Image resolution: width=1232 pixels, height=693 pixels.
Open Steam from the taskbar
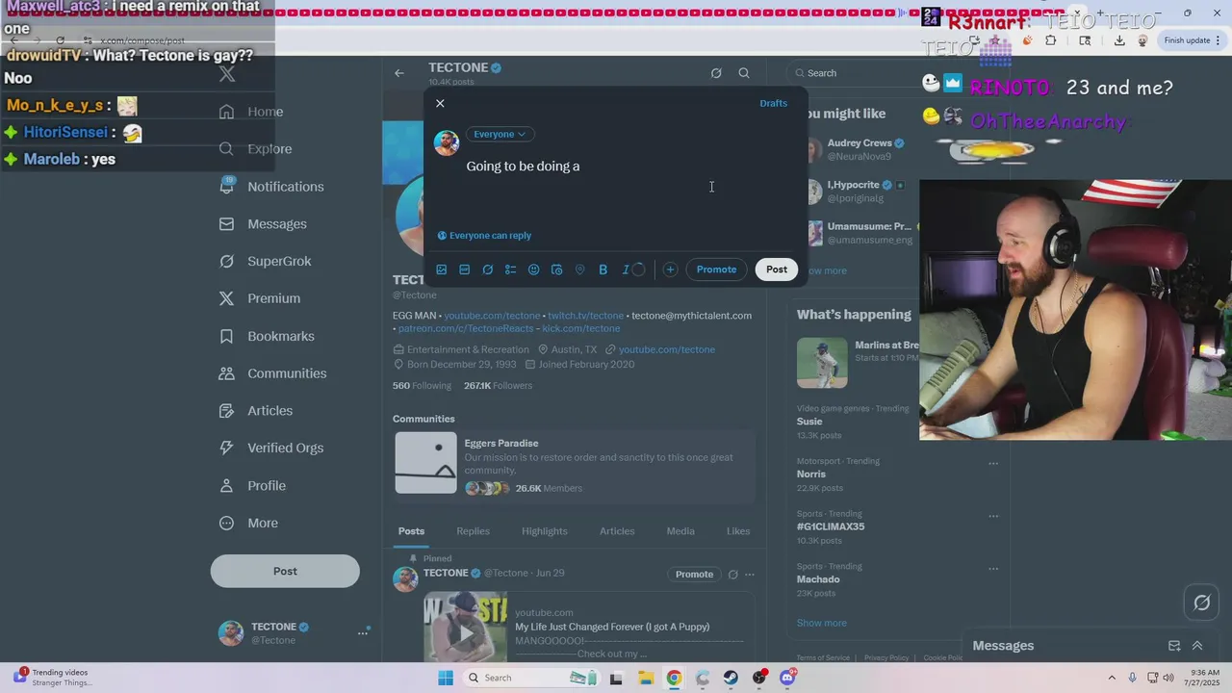[731, 678]
